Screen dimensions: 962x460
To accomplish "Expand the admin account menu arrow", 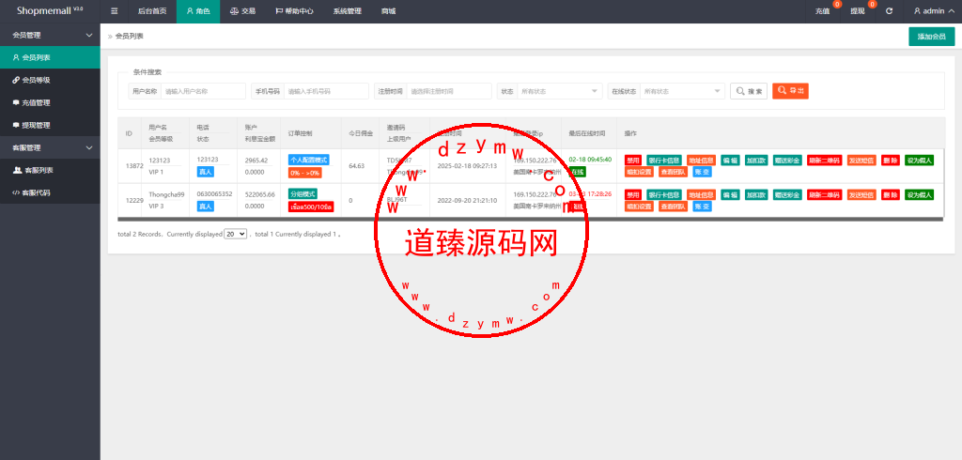I will tap(951, 11).
